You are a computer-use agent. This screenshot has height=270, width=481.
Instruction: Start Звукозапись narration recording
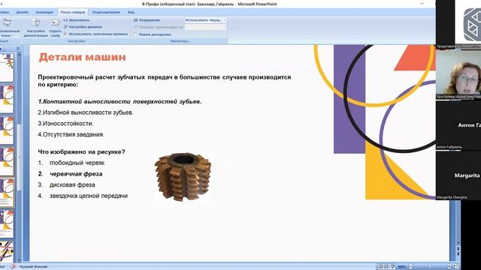point(77,20)
